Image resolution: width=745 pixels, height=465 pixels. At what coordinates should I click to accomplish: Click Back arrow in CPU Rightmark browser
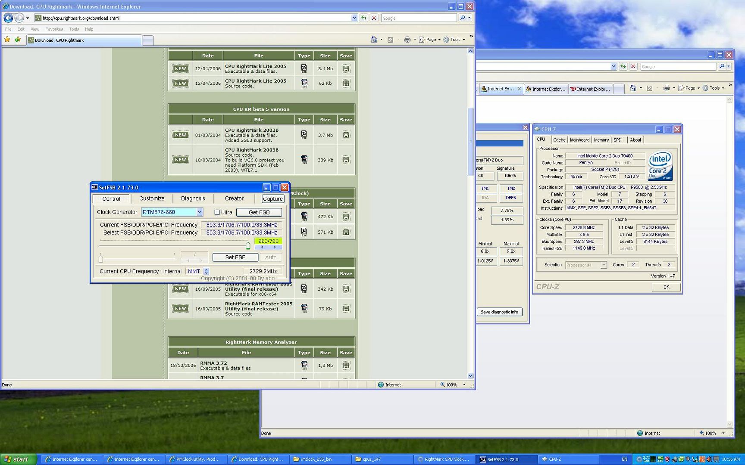click(x=8, y=18)
